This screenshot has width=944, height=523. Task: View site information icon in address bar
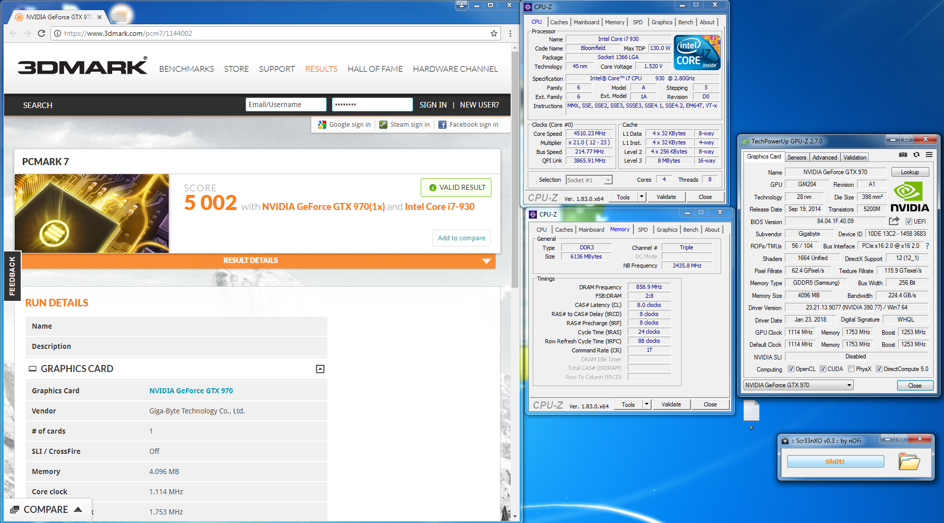[58, 33]
